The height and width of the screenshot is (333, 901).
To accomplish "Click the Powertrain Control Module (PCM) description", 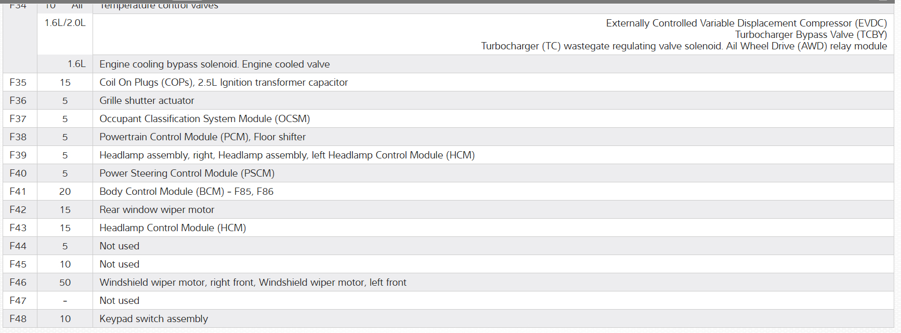I will click(202, 137).
